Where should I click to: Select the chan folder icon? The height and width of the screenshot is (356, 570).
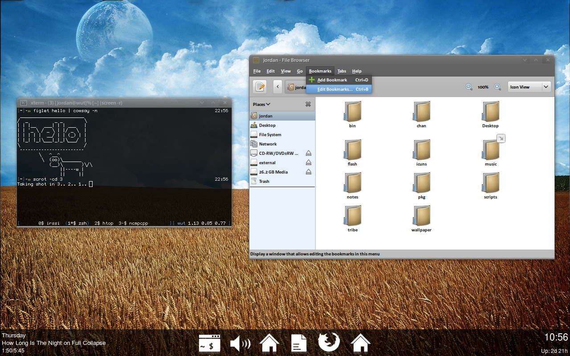coord(421,112)
